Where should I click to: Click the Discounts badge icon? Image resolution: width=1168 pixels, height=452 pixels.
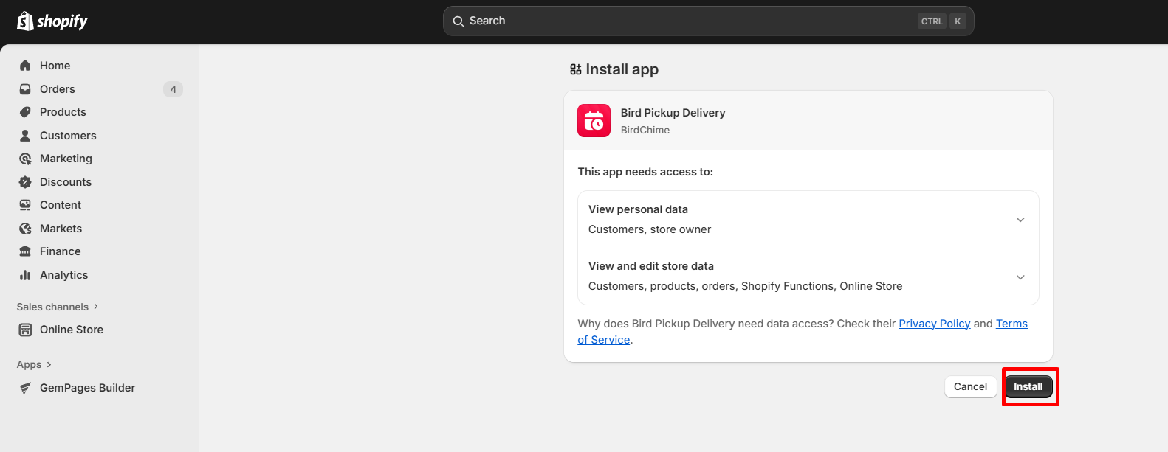(25, 182)
